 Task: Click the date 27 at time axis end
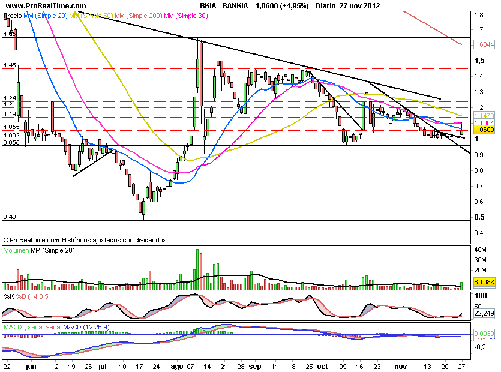(x=461, y=366)
